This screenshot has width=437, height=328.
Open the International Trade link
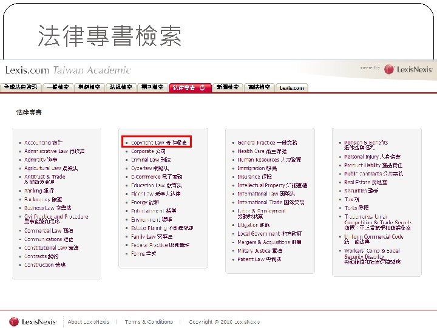click(x=271, y=202)
